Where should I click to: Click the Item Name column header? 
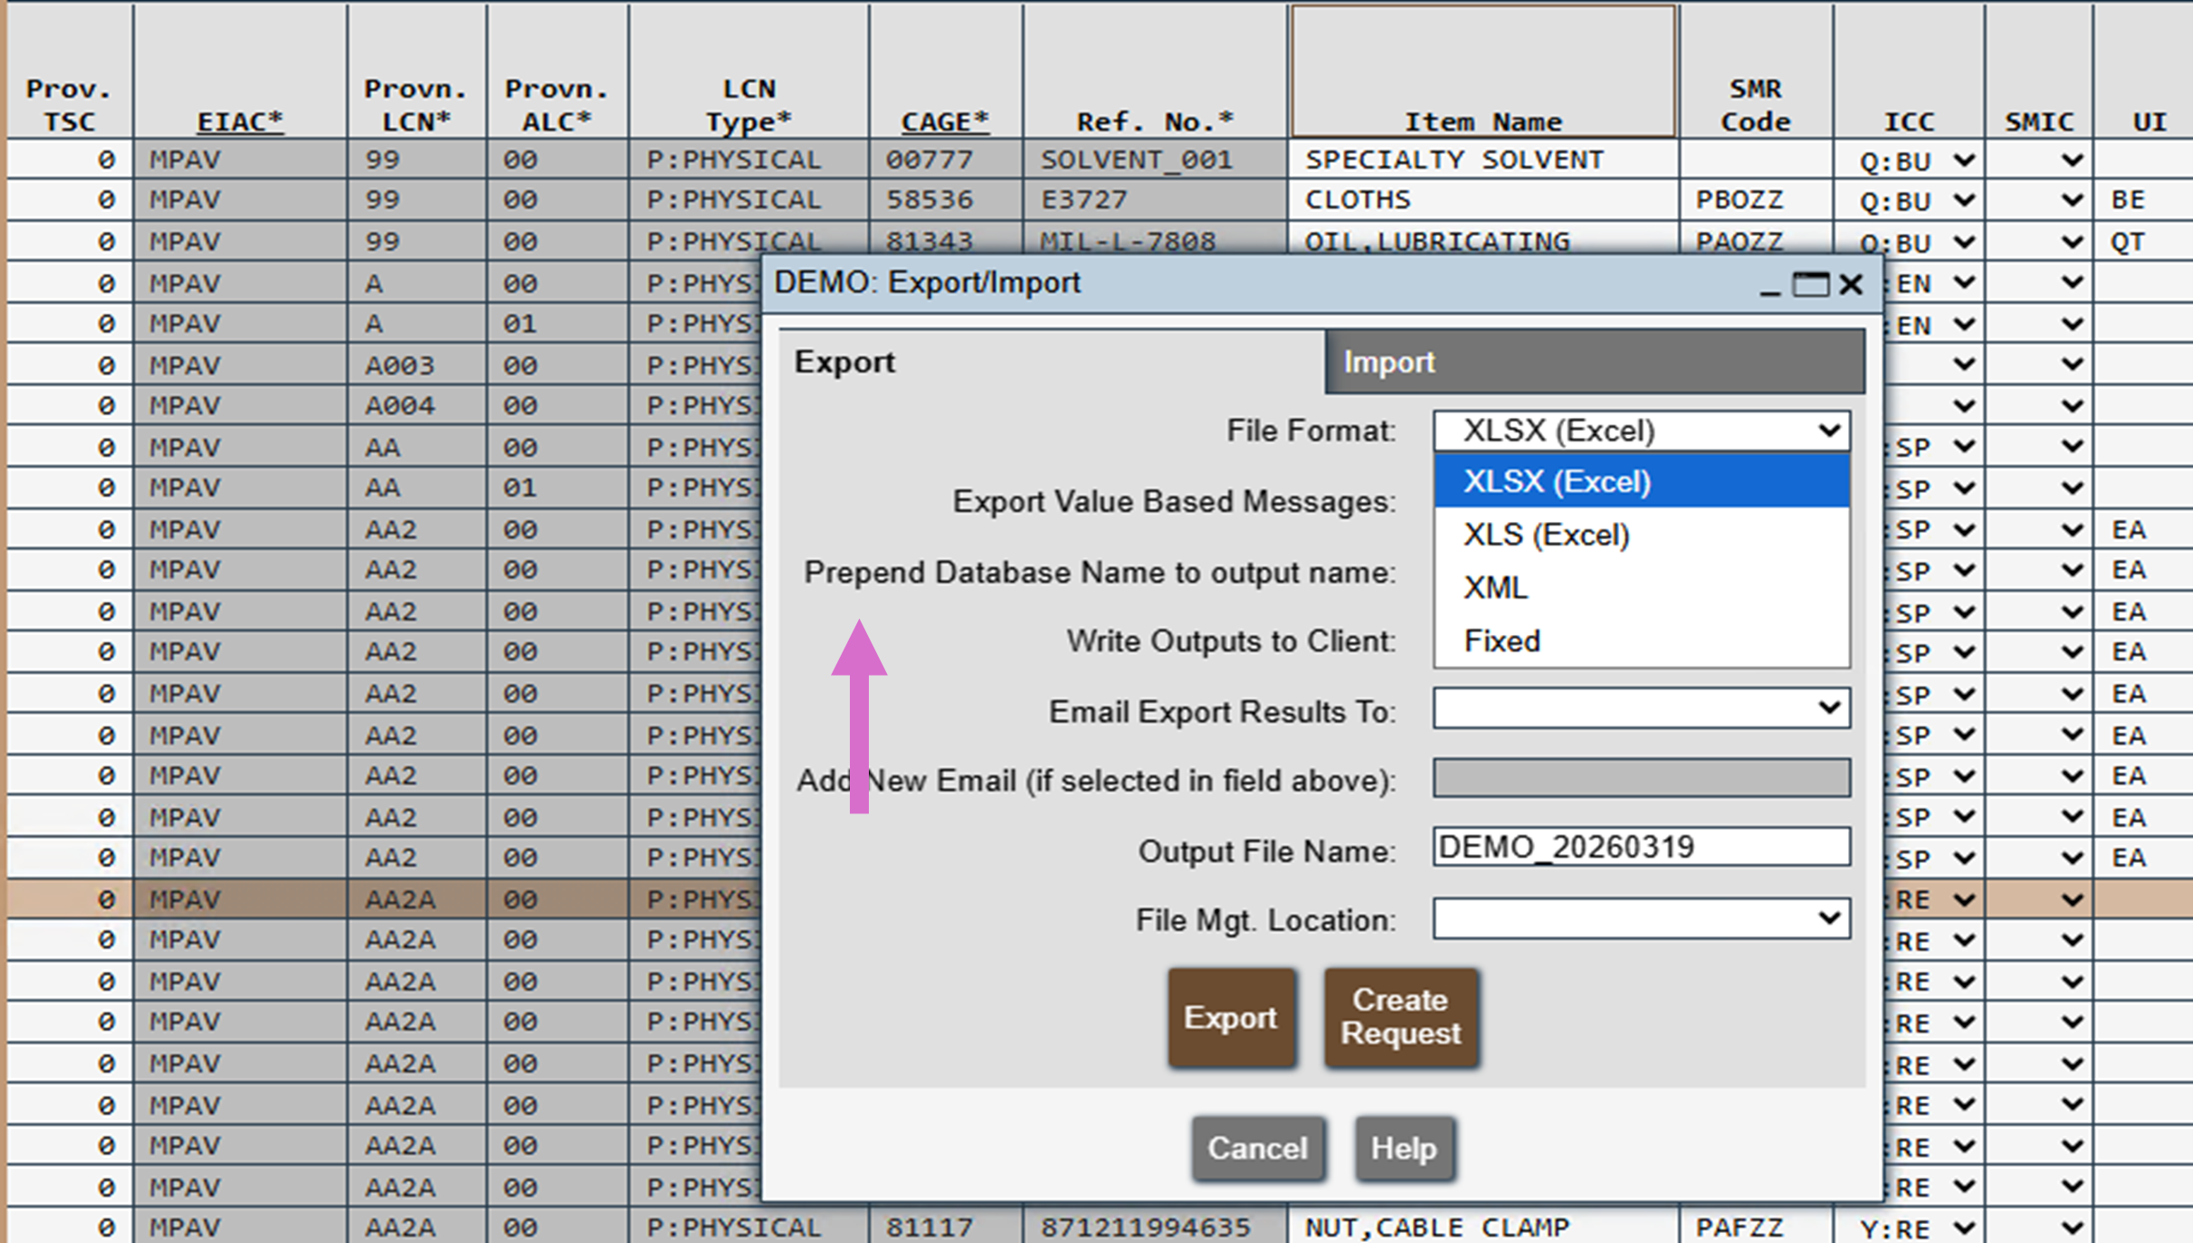tap(1483, 120)
